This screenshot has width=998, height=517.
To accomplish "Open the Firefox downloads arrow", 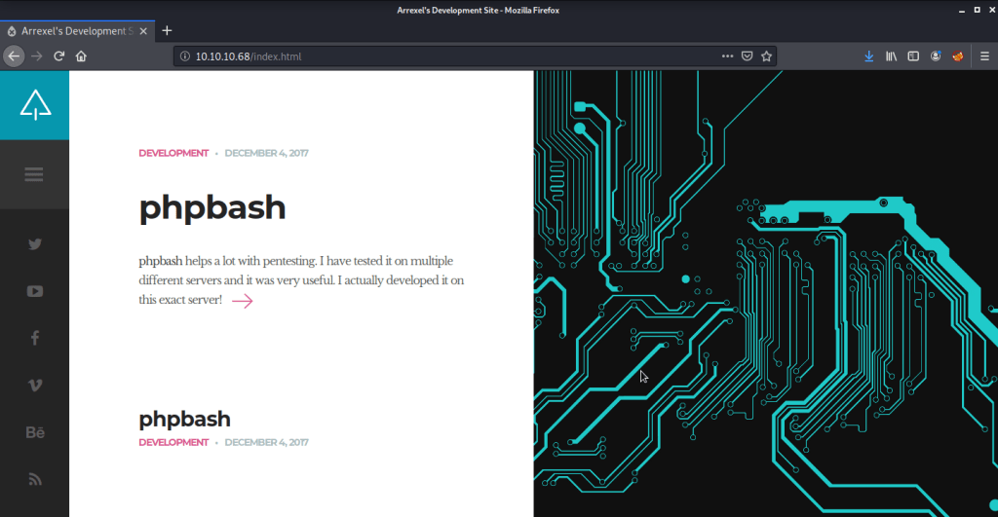I will click(868, 56).
